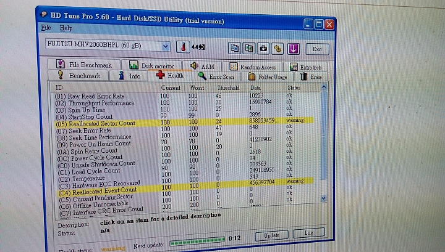This screenshot has width=445, height=252.
Task: Switch to the Benchmark tab
Action: (79, 76)
